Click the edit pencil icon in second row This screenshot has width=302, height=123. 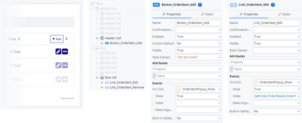click(x=58, y=65)
